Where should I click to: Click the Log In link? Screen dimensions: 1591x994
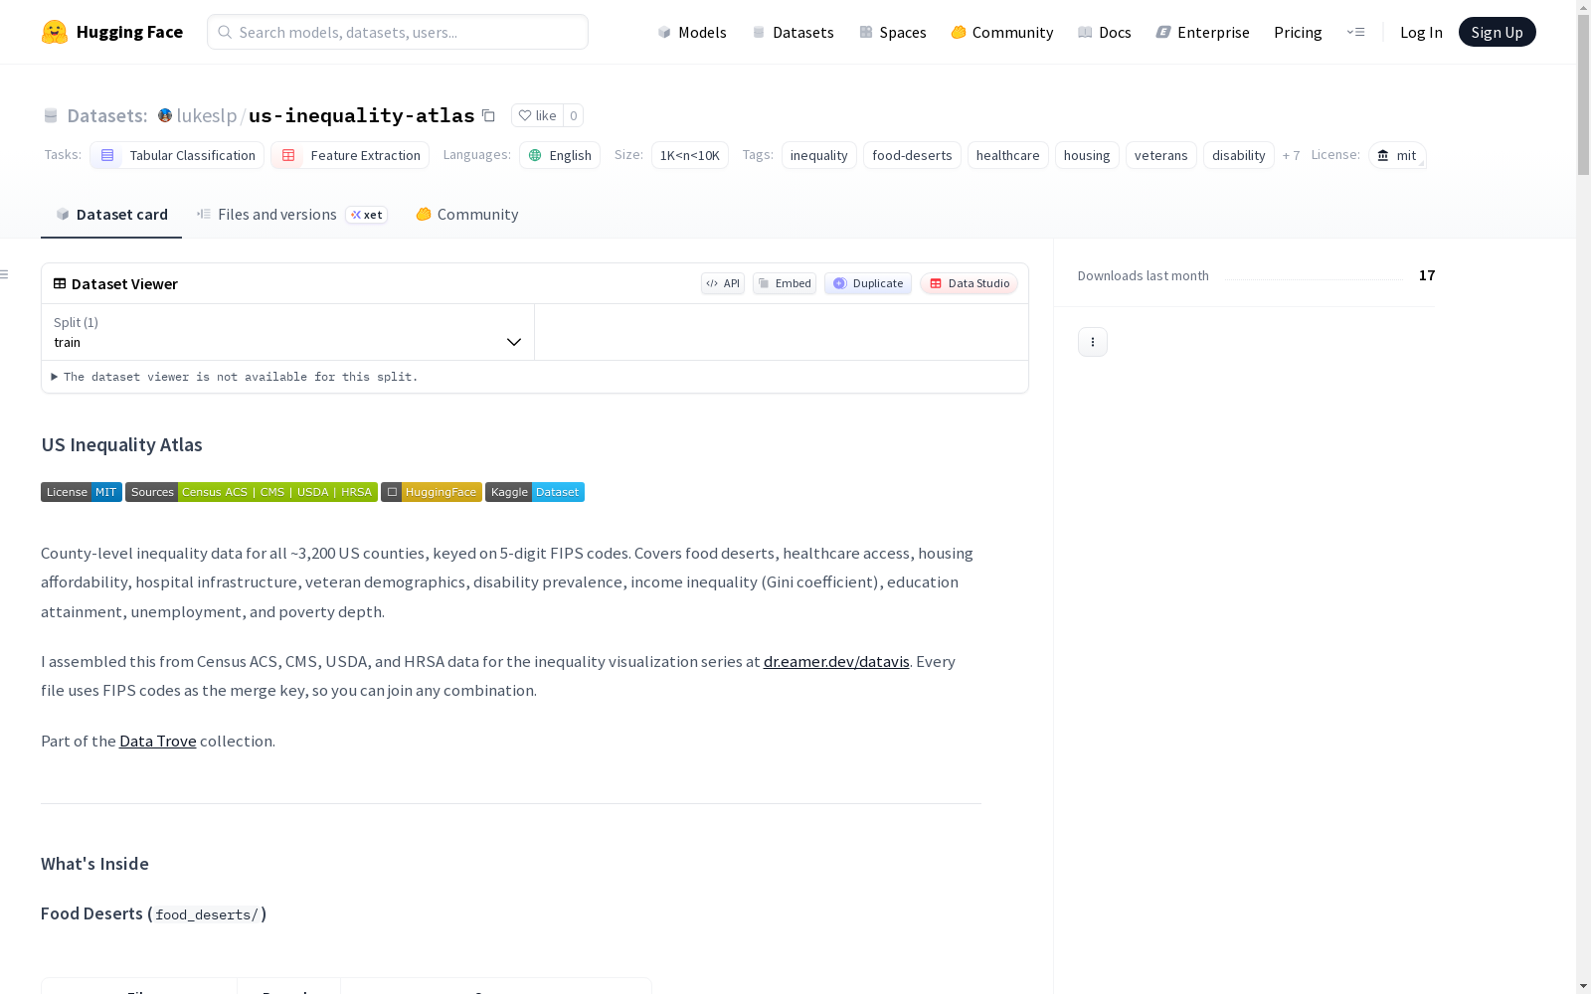tap(1421, 32)
